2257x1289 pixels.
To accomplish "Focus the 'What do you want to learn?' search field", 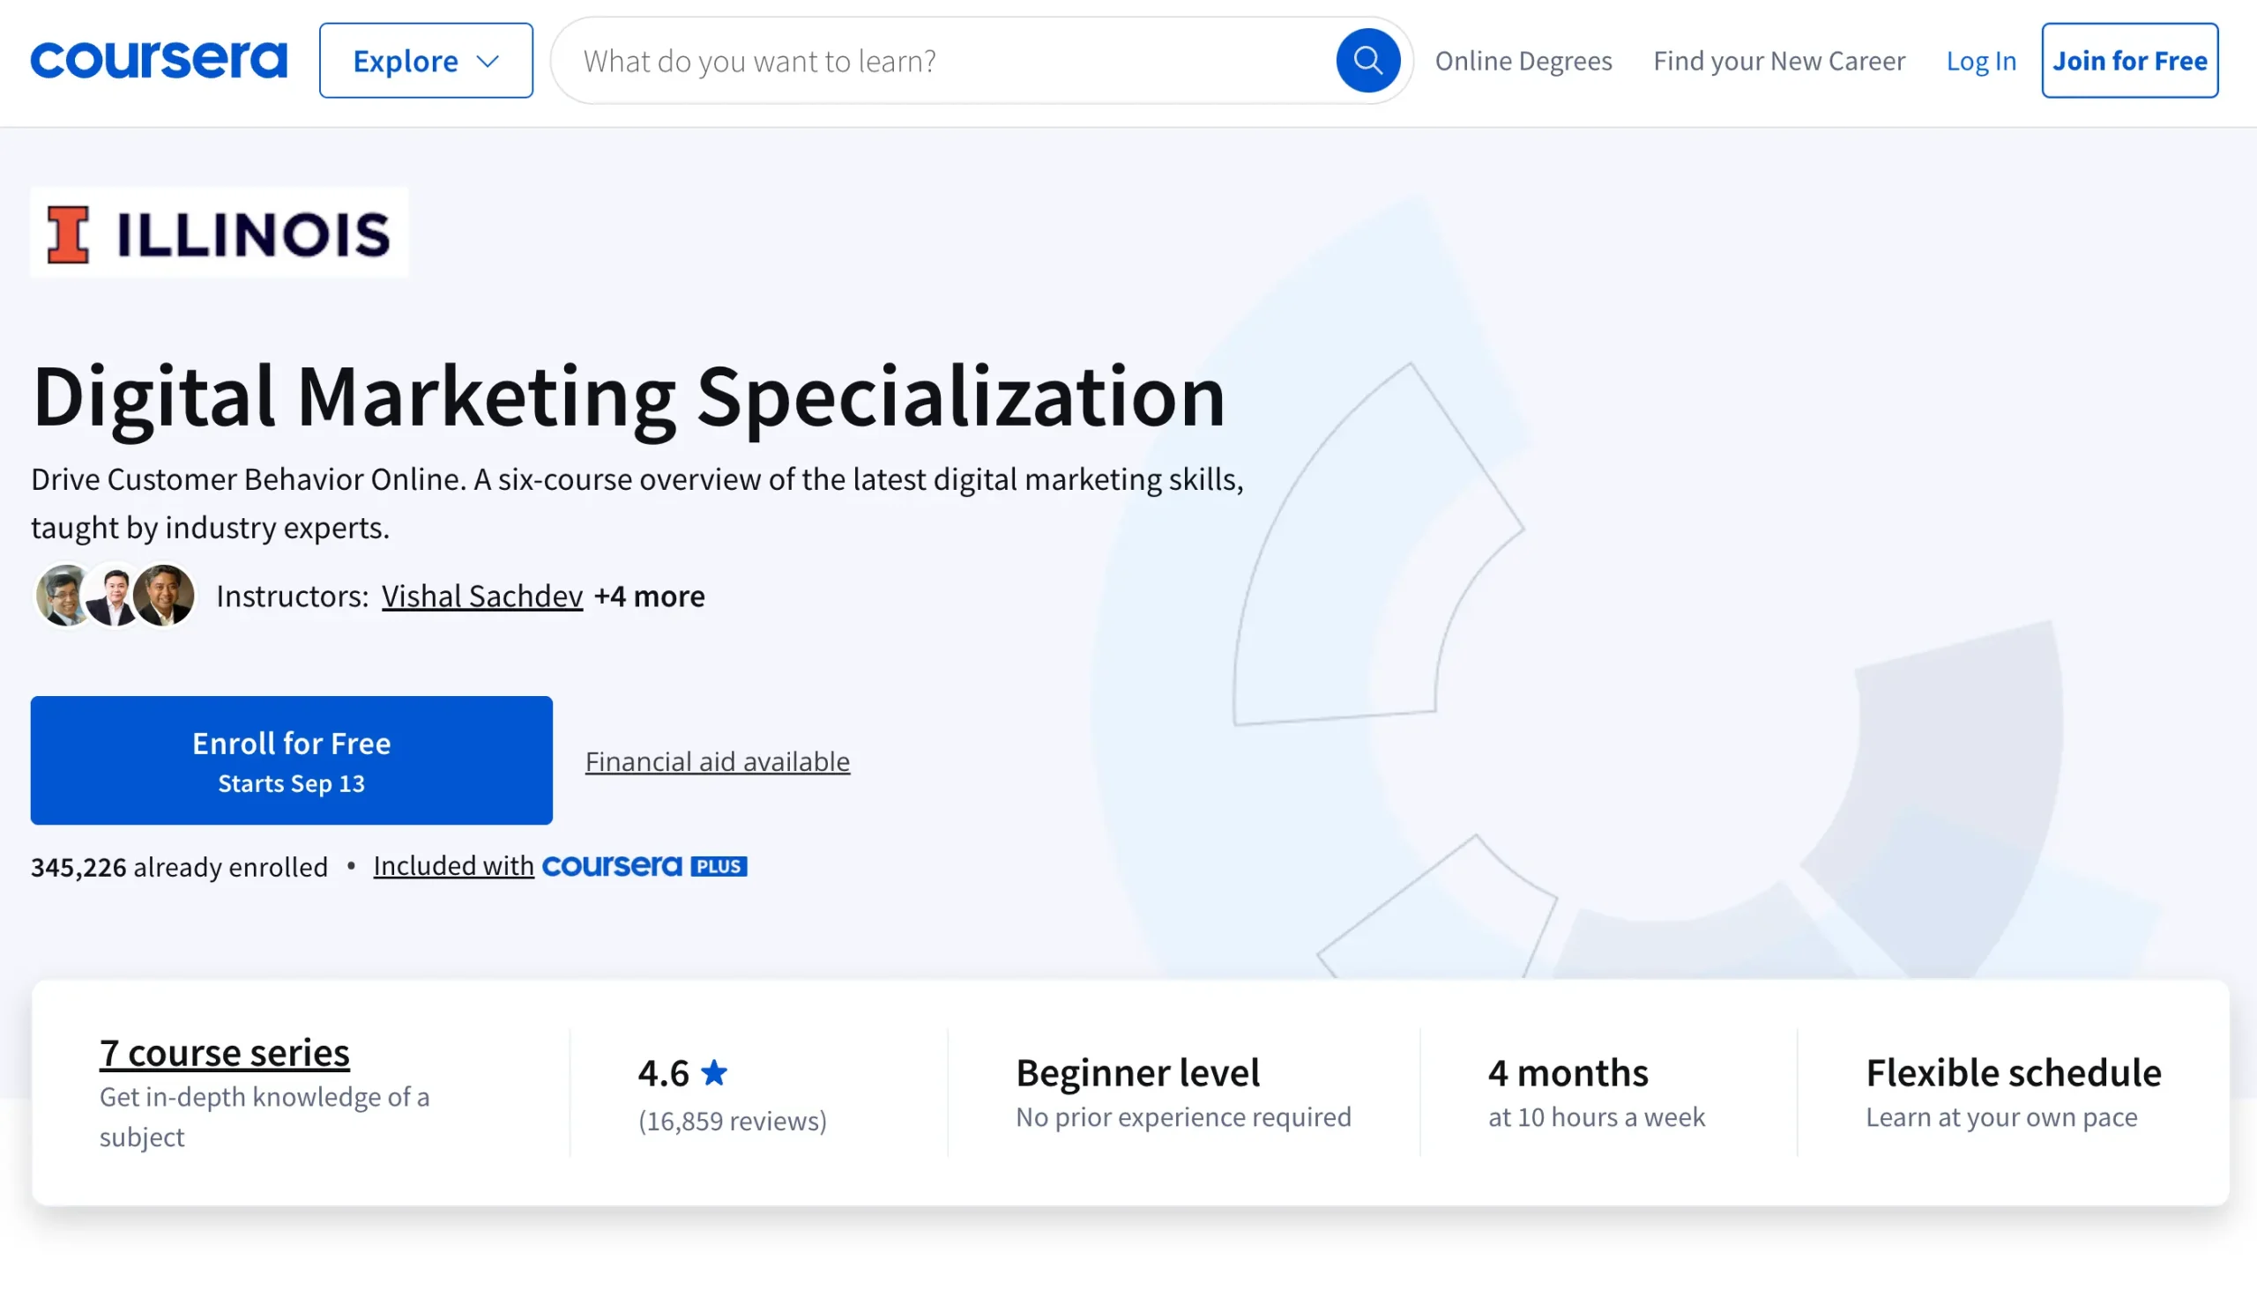I will tap(948, 60).
